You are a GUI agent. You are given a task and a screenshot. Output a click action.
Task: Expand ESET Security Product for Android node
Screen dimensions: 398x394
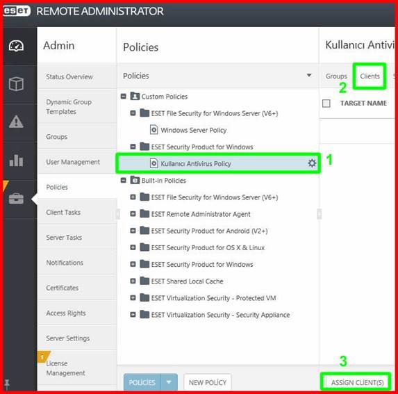133,231
